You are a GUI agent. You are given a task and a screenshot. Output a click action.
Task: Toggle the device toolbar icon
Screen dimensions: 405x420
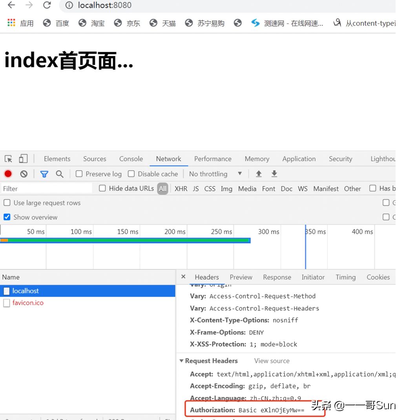(x=23, y=159)
